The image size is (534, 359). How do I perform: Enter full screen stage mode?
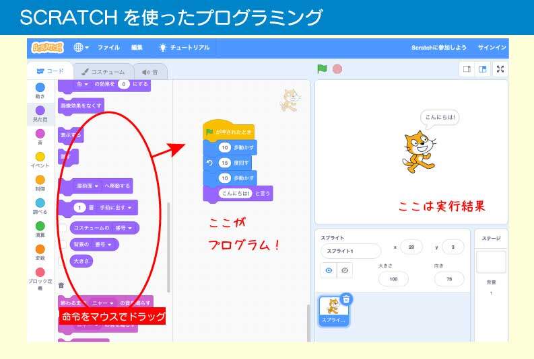point(500,69)
